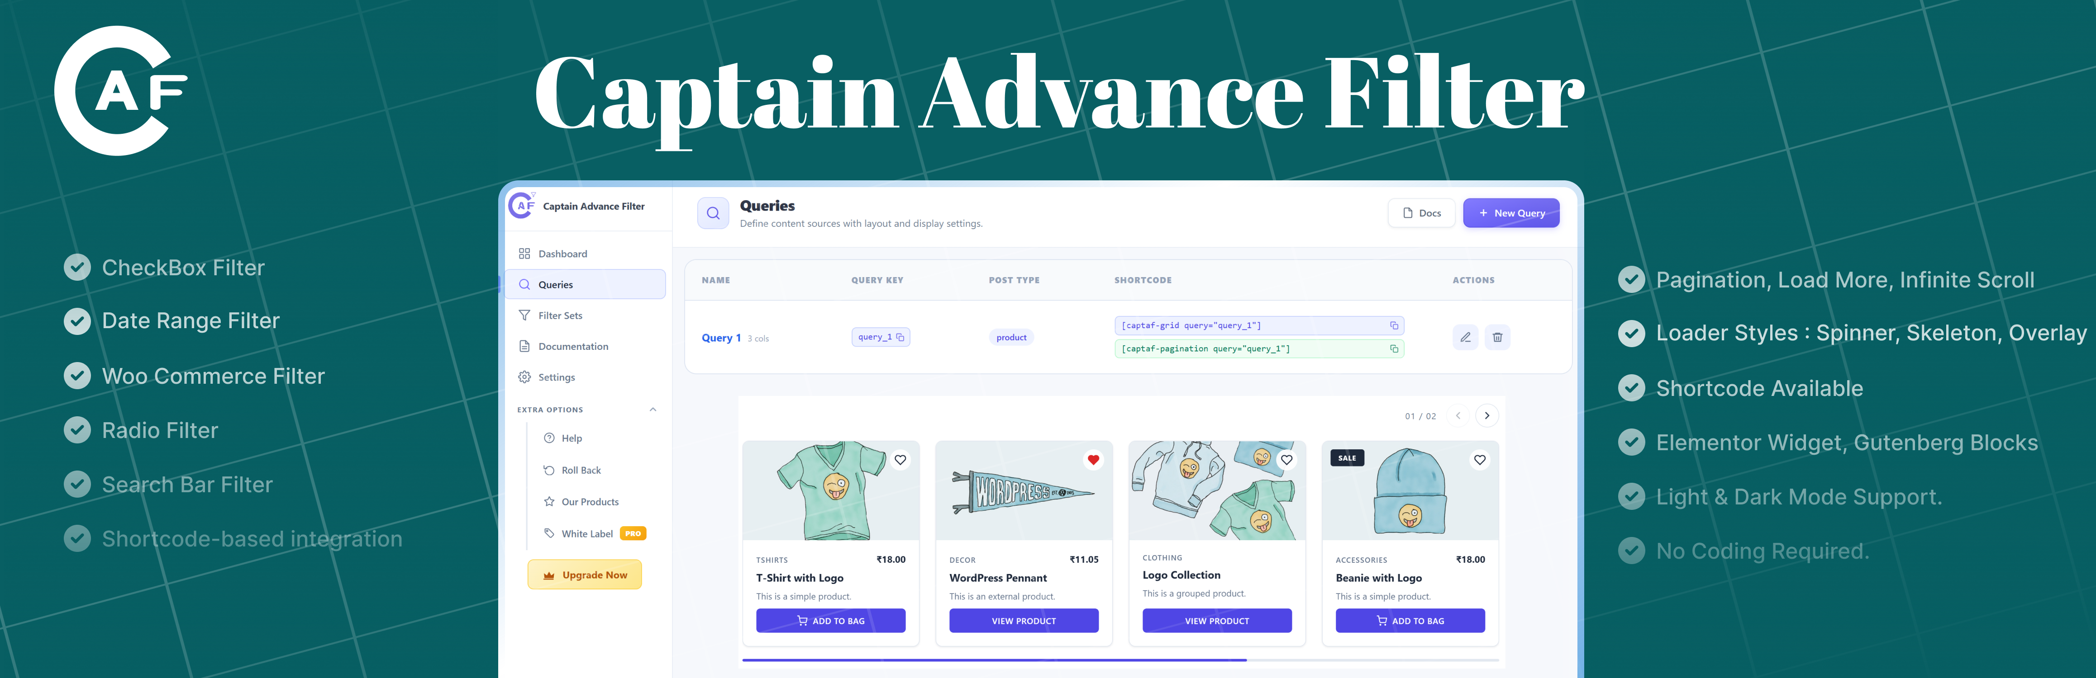Add Beanie with Logo to bag
Image resolution: width=2096 pixels, height=678 pixels.
1410,621
